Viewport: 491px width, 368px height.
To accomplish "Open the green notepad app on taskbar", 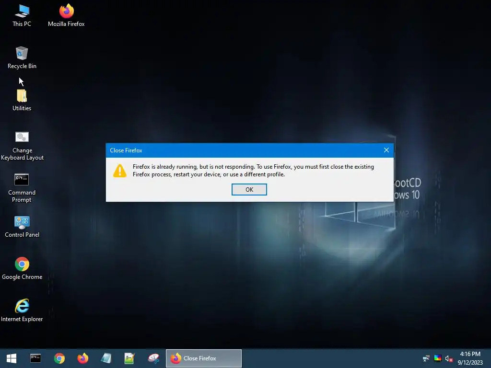I will click(x=129, y=358).
